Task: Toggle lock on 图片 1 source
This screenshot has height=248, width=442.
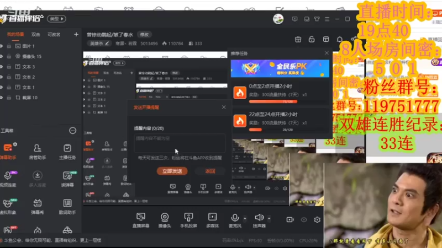Action: (x=9, y=46)
